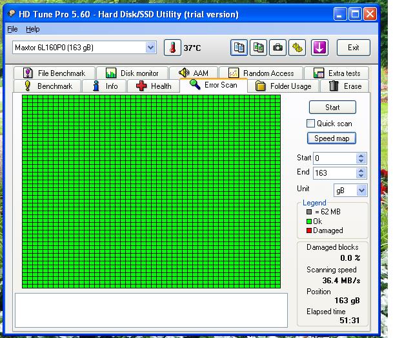Click the Start value field
413x338 pixels.
pyautogui.click(x=334, y=158)
